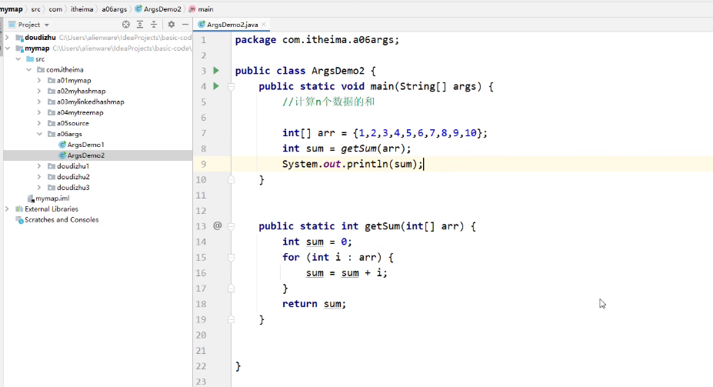Click line number 7 in gutter
The width and height of the screenshot is (713, 387).
click(203, 133)
